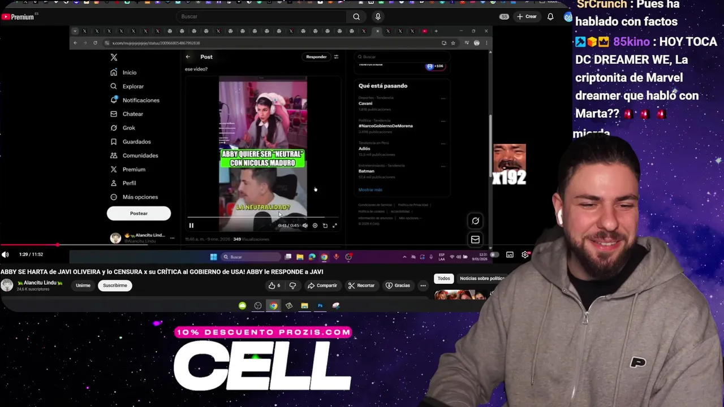Click the Unirme button

(x=83, y=285)
